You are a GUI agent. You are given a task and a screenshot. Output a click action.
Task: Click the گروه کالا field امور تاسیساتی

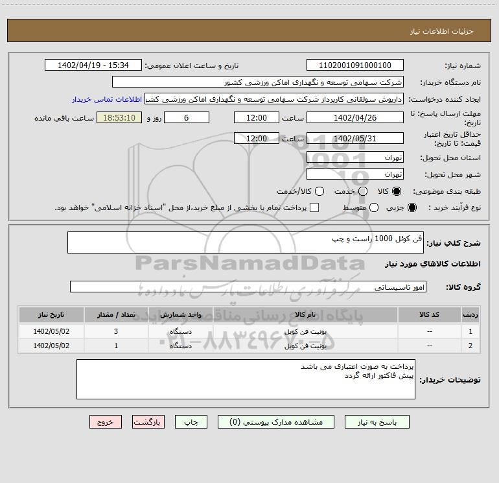248,287
